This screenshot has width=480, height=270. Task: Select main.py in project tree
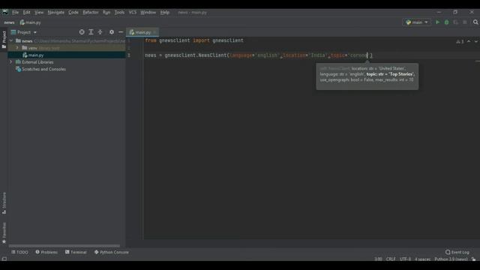click(36, 55)
